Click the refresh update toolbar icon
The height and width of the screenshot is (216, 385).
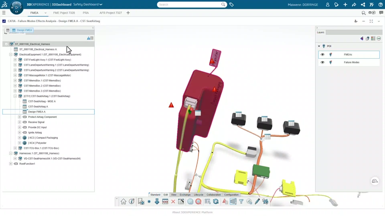(x=216, y=201)
